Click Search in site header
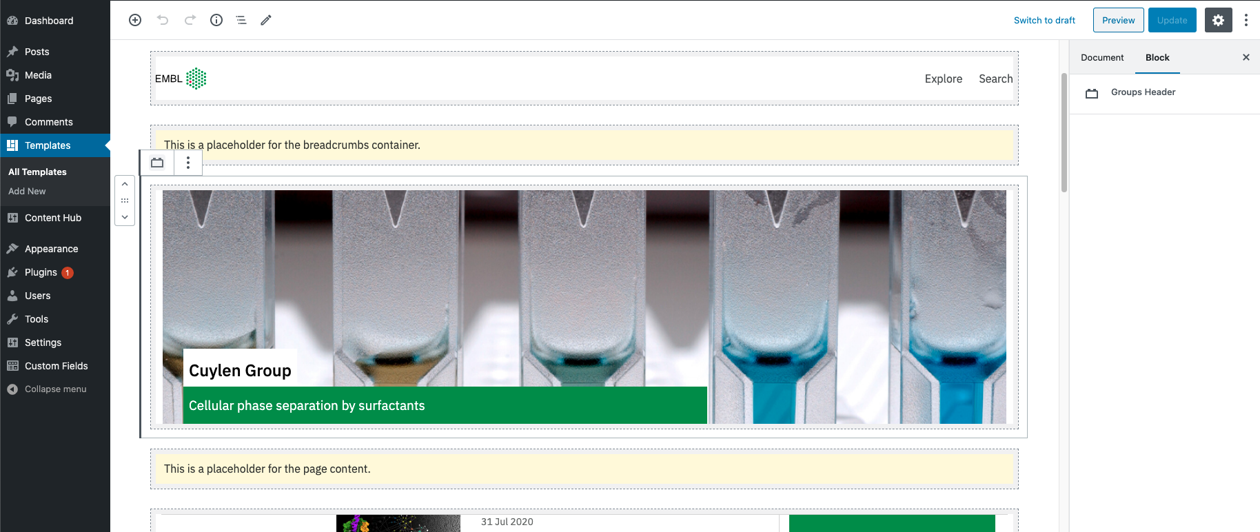The image size is (1260, 532). point(995,79)
